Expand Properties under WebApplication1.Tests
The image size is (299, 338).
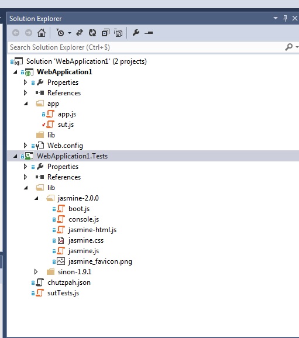[x=25, y=167]
